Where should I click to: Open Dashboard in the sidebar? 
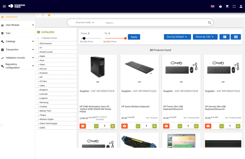tap(18, 17)
